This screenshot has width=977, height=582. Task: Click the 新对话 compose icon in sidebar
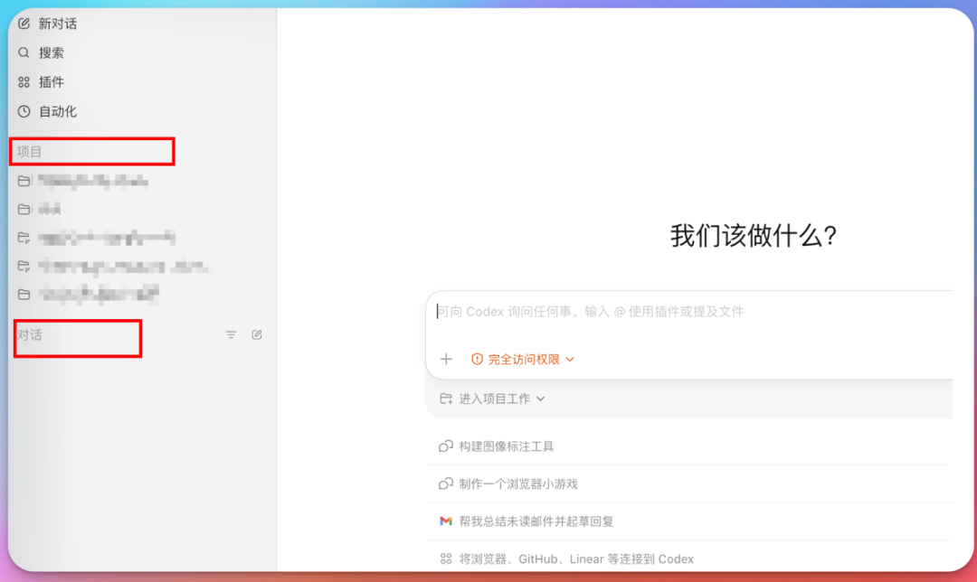(24, 23)
